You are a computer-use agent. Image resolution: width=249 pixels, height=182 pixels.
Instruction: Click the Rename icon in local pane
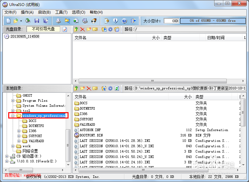pyautogui.click(x=95, y=88)
